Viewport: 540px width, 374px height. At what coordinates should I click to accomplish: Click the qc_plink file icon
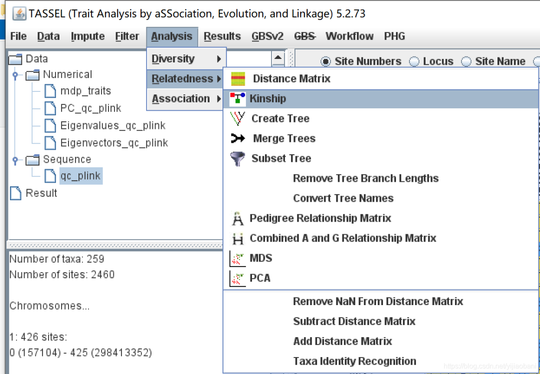click(x=50, y=176)
